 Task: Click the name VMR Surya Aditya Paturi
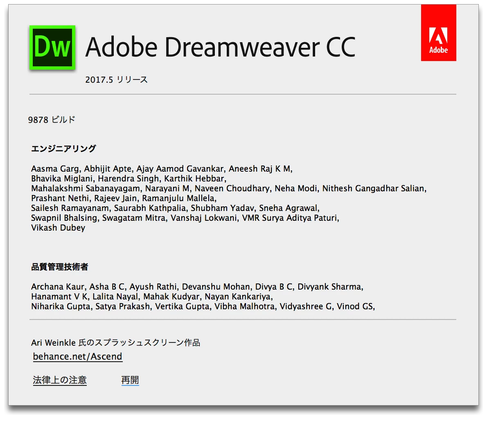pyautogui.click(x=289, y=218)
